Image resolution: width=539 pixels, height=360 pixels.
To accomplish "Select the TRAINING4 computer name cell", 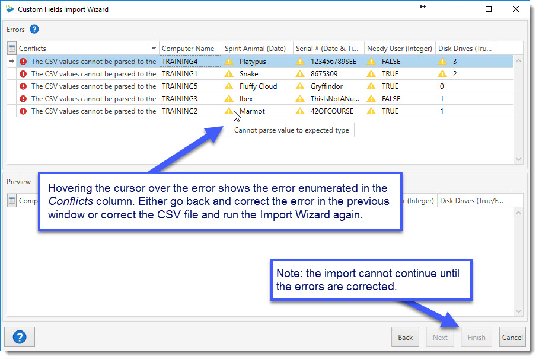I will pyautogui.click(x=190, y=62).
